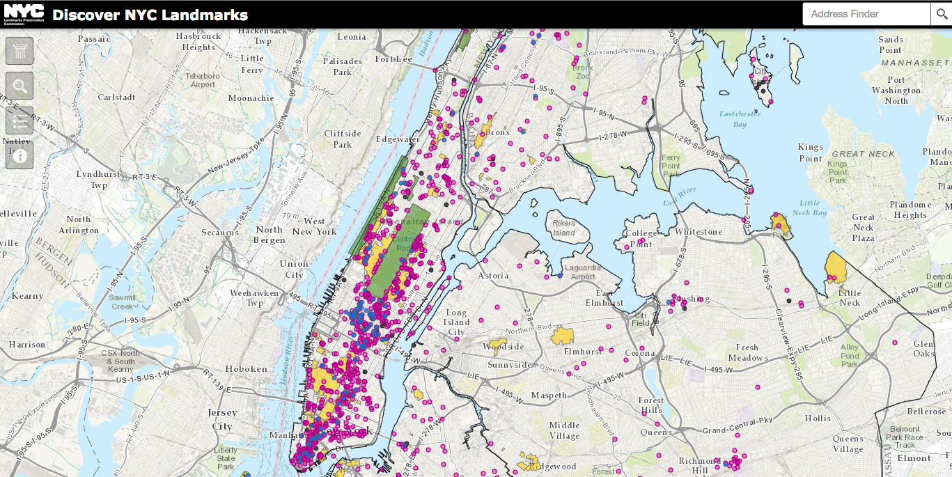This screenshot has height=477, width=952.
Task: Open the landmarks panel via the column icon
Action: [x=19, y=50]
